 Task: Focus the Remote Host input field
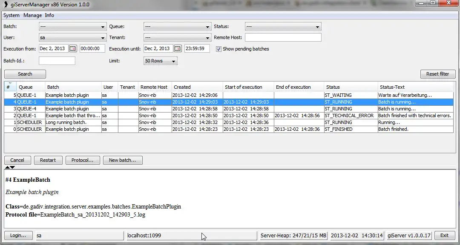[x=283, y=37]
